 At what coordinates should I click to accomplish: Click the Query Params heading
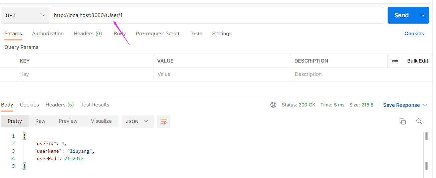point(21,47)
